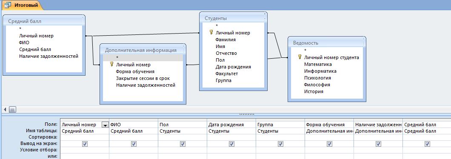Select История field in Ведомость table

pos(314,92)
